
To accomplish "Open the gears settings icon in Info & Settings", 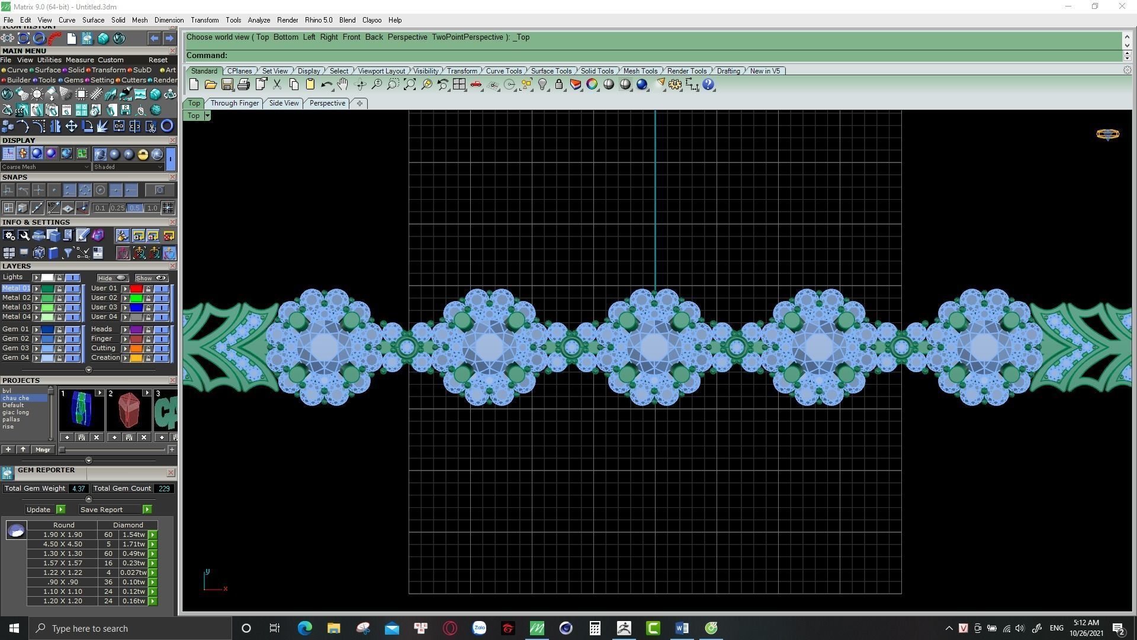I will click(9, 236).
